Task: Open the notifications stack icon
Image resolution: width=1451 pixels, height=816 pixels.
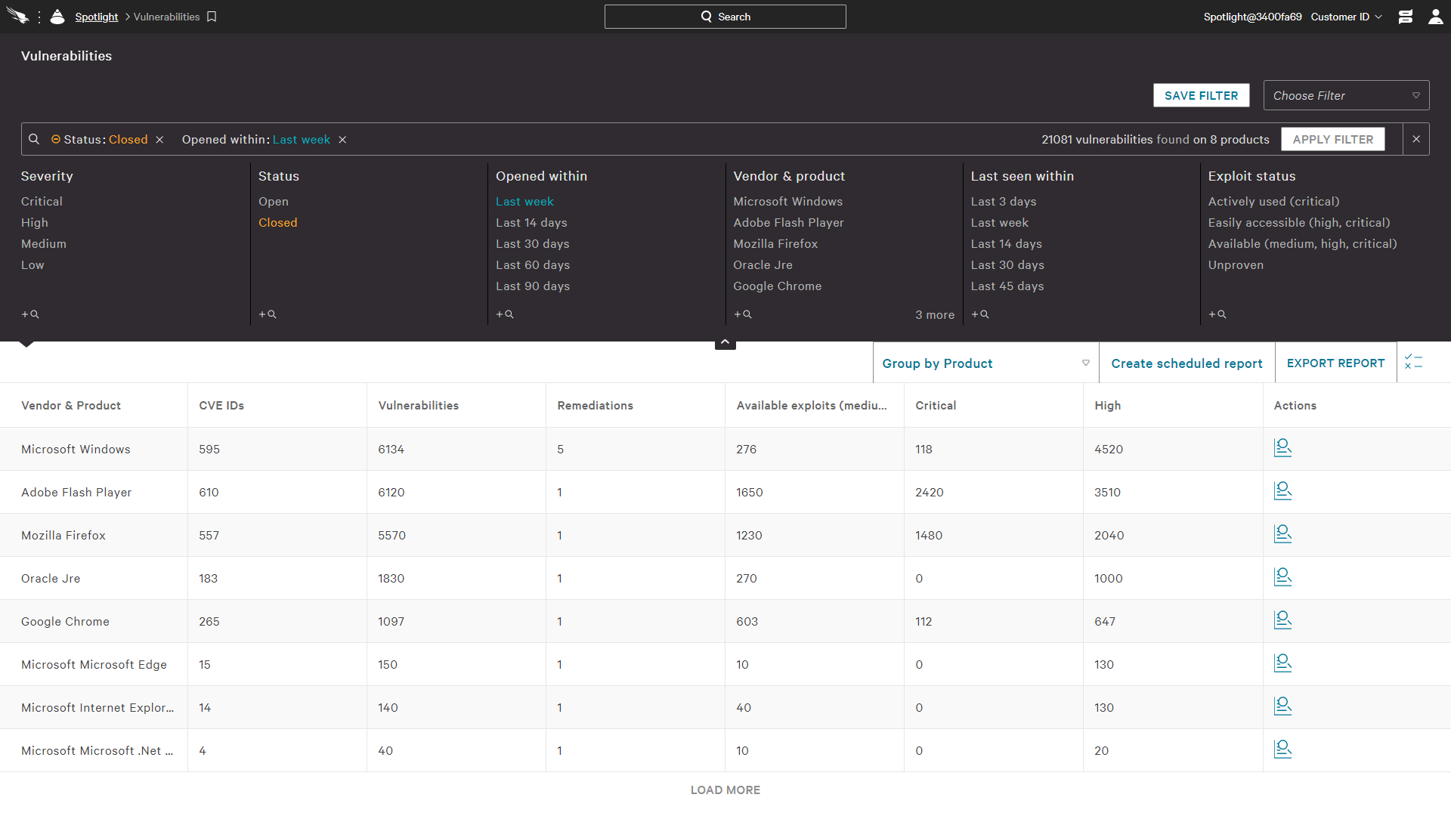Action: click(1406, 17)
